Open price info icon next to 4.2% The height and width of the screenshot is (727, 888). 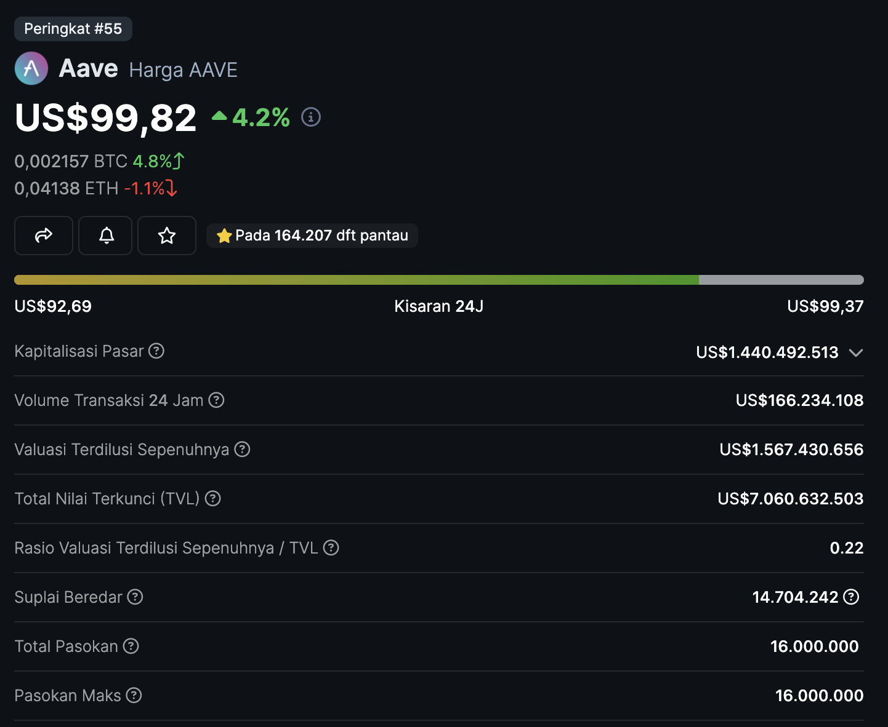pos(311,117)
